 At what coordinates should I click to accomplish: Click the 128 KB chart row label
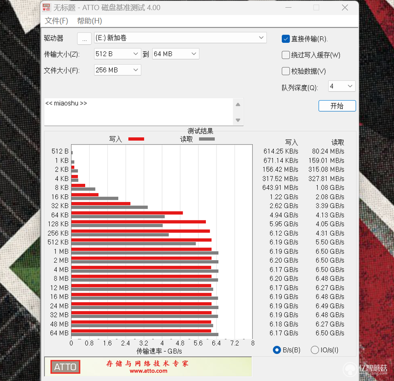pyautogui.click(x=58, y=224)
